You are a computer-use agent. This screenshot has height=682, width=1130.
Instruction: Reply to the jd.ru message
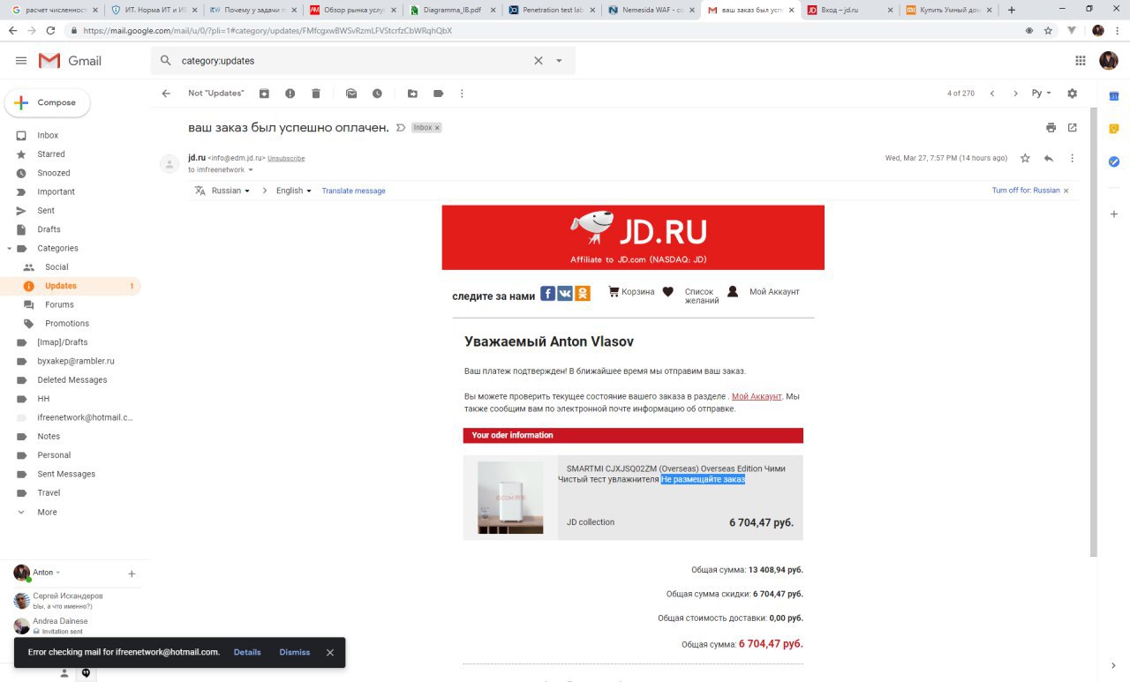pos(1049,158)
